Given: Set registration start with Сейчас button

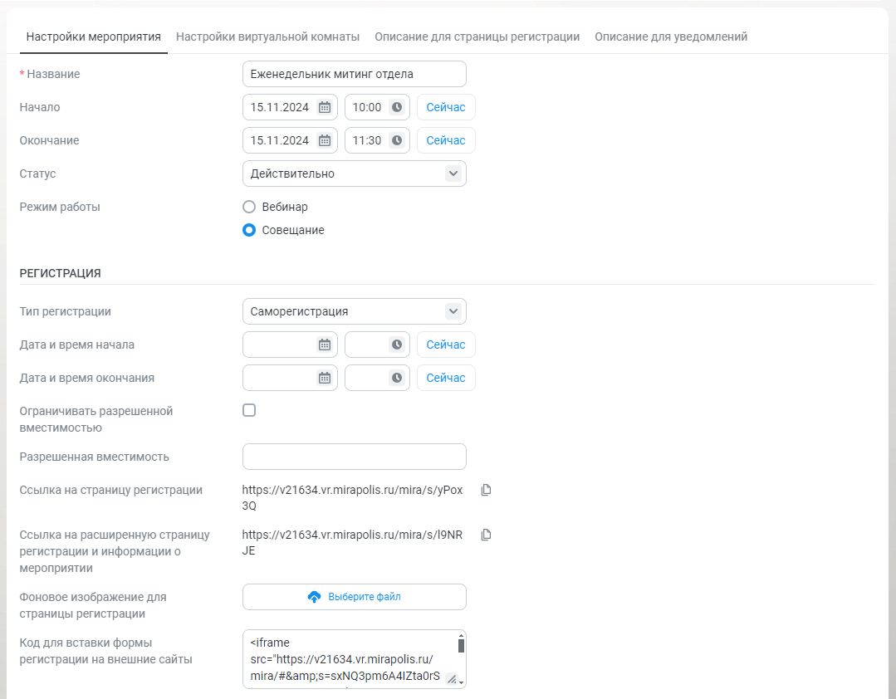Looking at the screenshot, I should [x=446, y=345].
